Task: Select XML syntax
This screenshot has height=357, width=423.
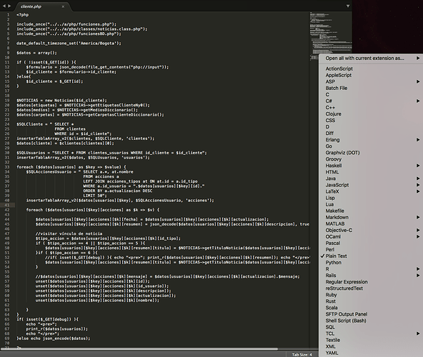Action: (x=371, y=347)
